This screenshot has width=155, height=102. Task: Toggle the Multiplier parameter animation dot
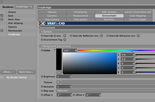[42, 87]
